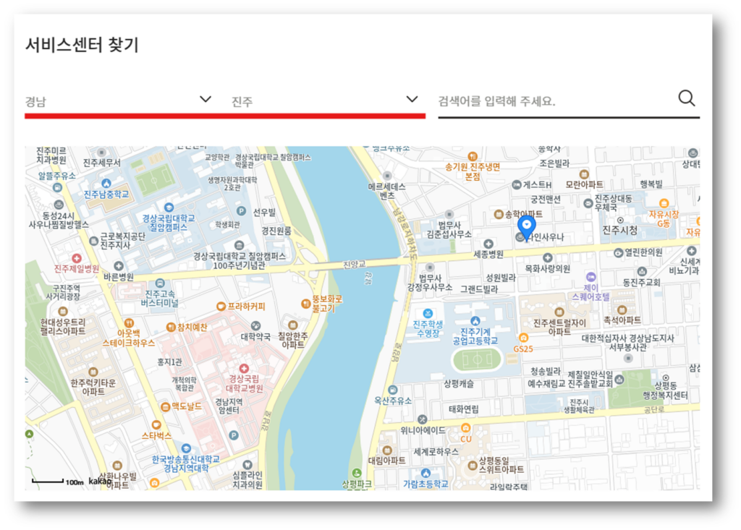Select 진주고속버스터미널 bus icon
The height and width of the screenshot is (530, 741).
[160, 283]
